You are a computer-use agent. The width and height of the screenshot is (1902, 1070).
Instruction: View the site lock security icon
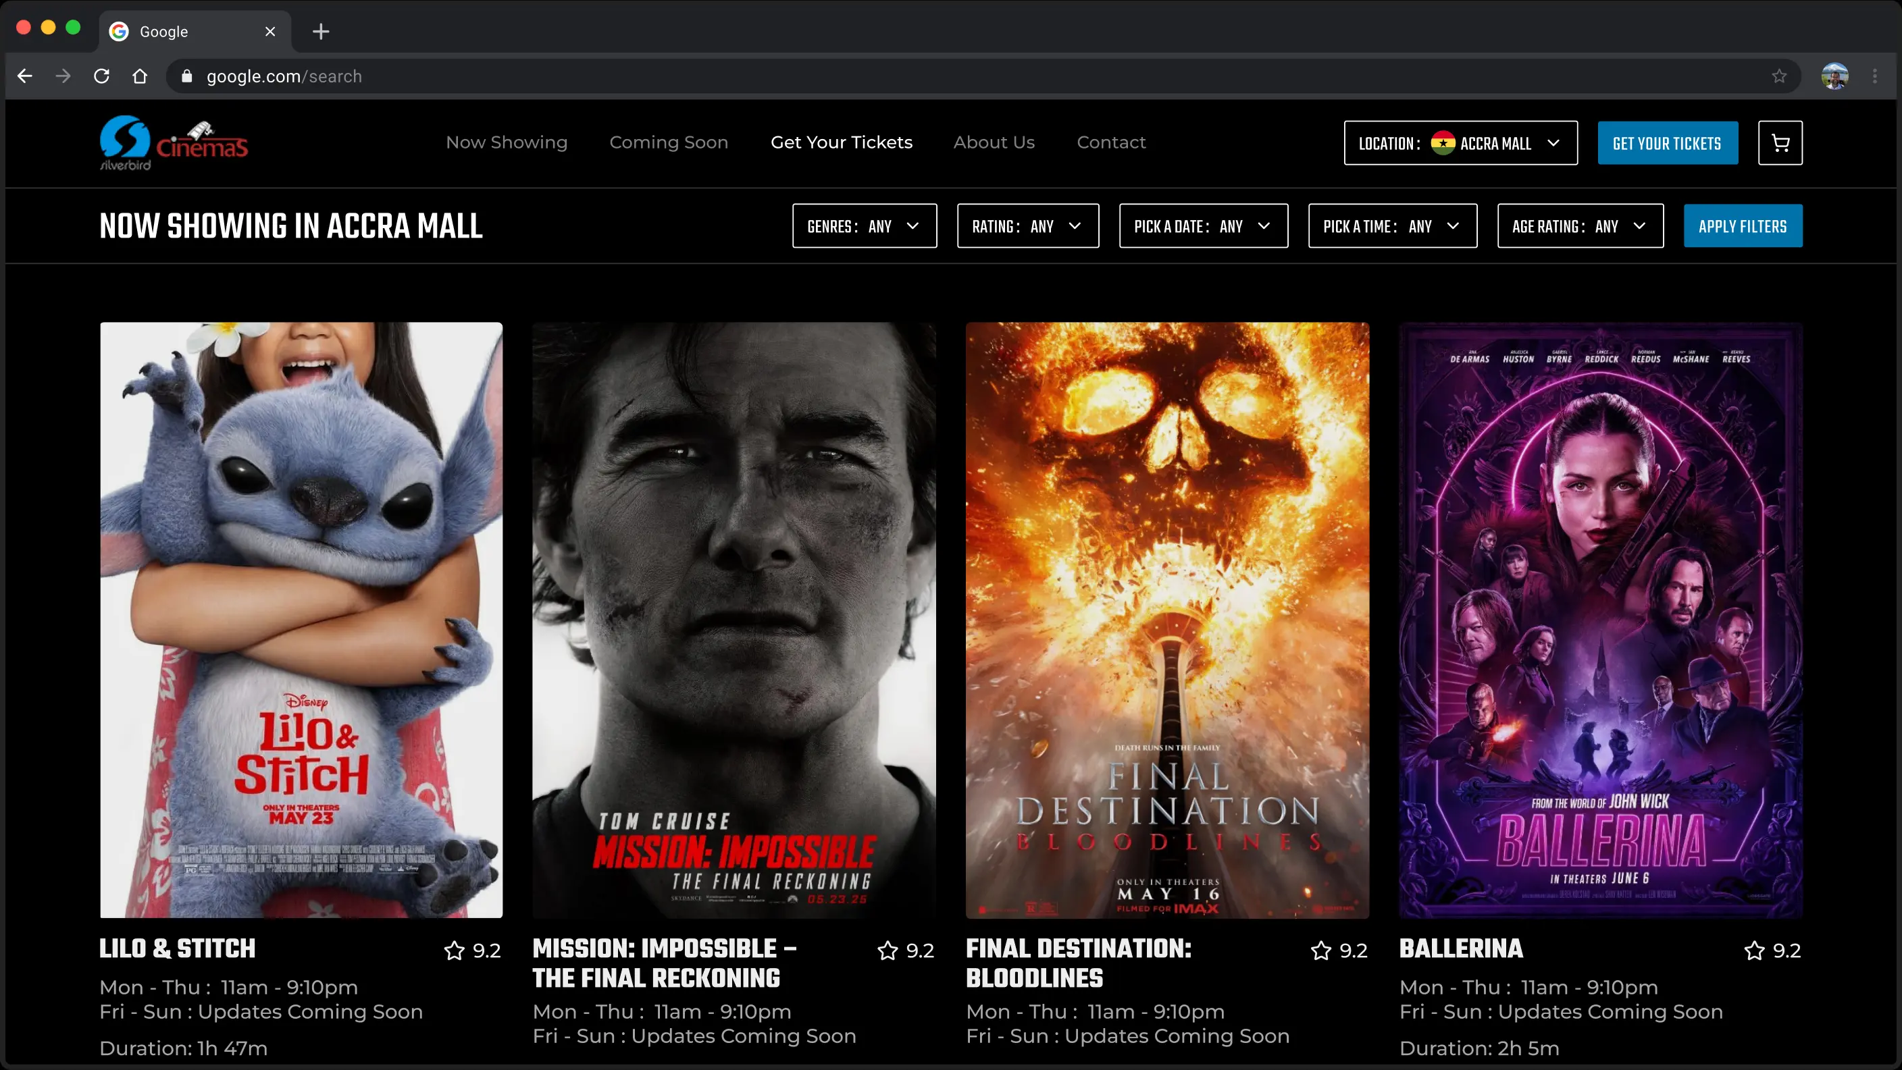point(187,76)
